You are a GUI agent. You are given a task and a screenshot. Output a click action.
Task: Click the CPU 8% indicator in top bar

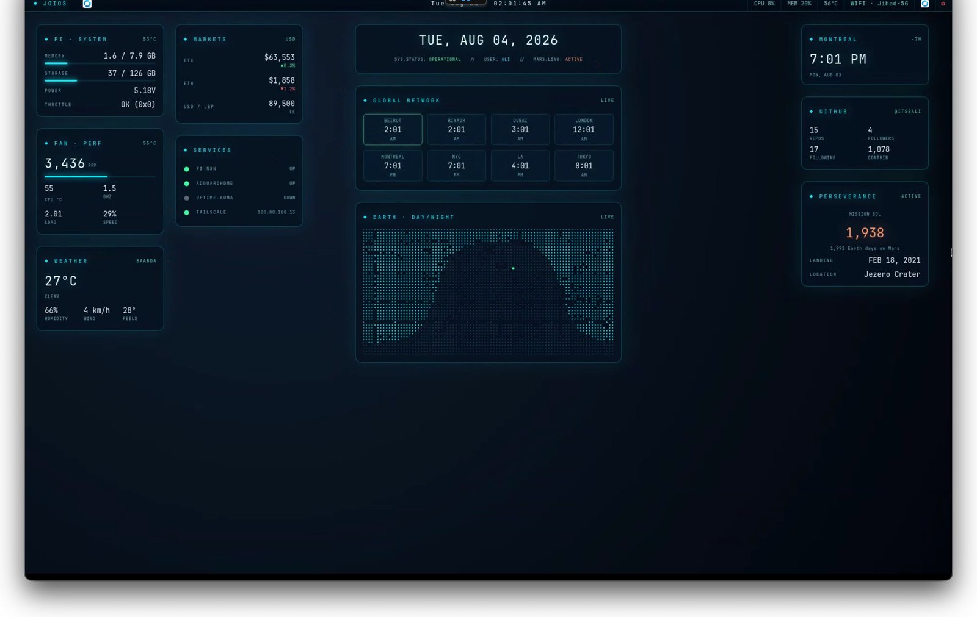point(764,4)
